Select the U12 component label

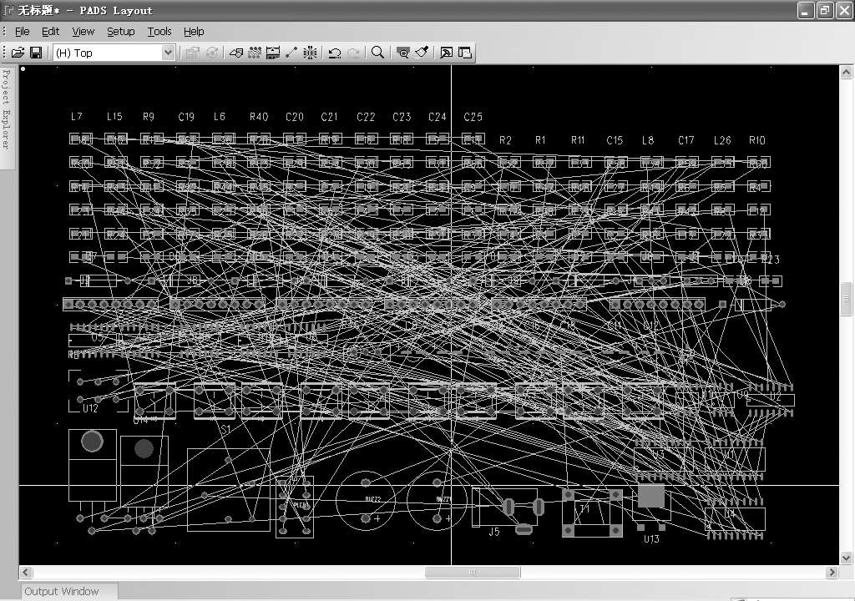[90, 408]
